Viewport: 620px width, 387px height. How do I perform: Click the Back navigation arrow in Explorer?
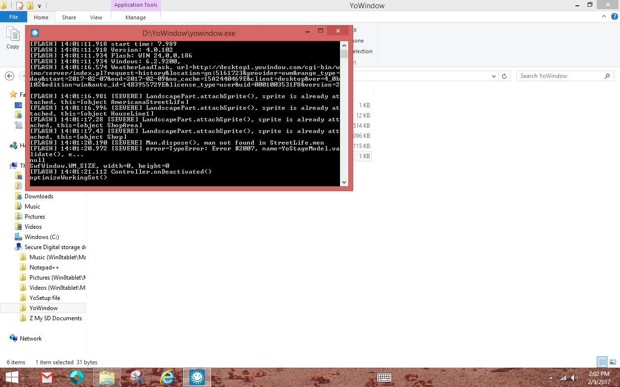click(x=9, y=76)
